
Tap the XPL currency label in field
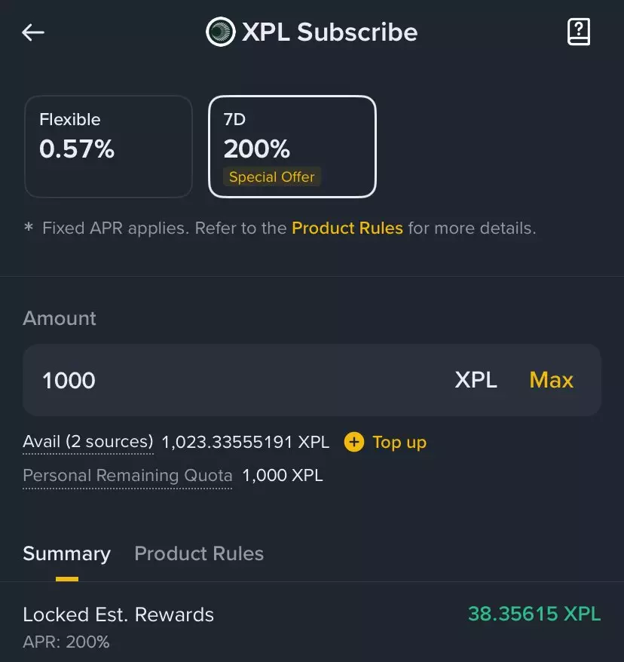click(476, 380)
